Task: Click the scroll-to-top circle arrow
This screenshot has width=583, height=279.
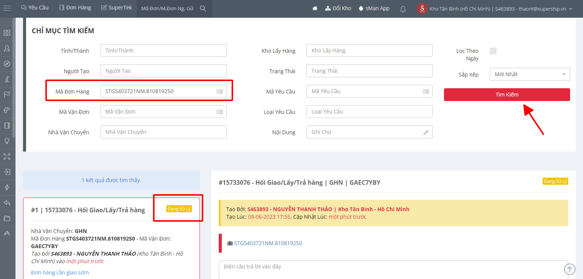Action: 570,269
